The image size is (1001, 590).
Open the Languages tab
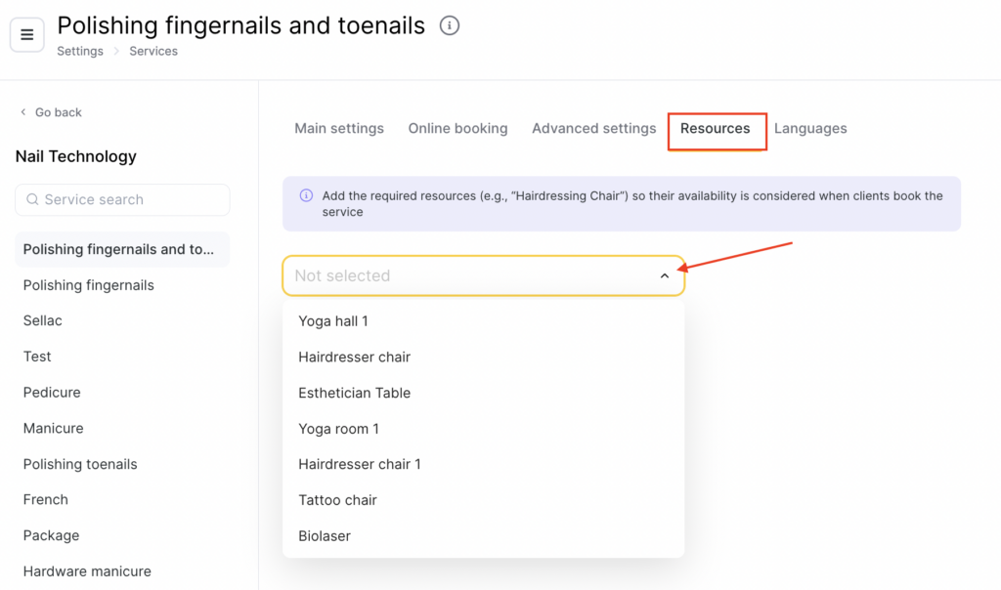(x=810, y=129)
